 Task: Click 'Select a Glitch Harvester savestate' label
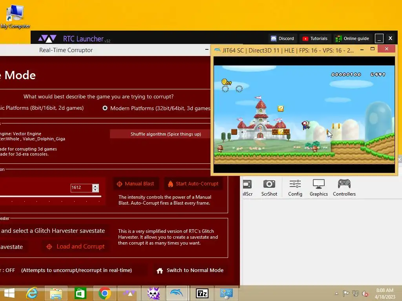click(x=53, y=230)
